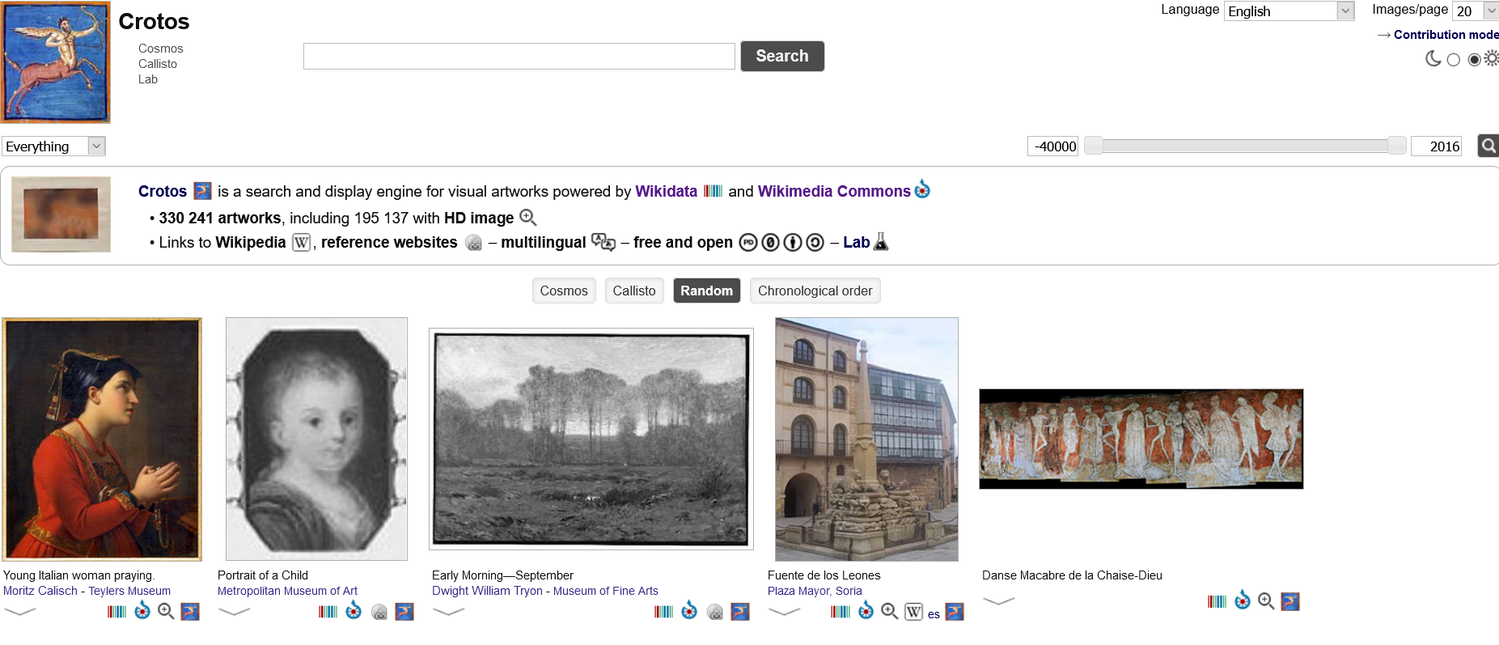
Task: Click the Wikimedia Commons logo icon in the intro
Action: tap(922, 190)
